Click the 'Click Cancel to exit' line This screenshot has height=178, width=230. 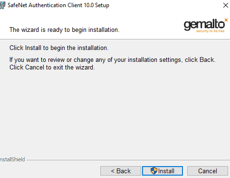[x=52, y=68]
